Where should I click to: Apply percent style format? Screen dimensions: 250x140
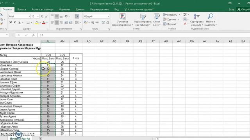point(93,23)
